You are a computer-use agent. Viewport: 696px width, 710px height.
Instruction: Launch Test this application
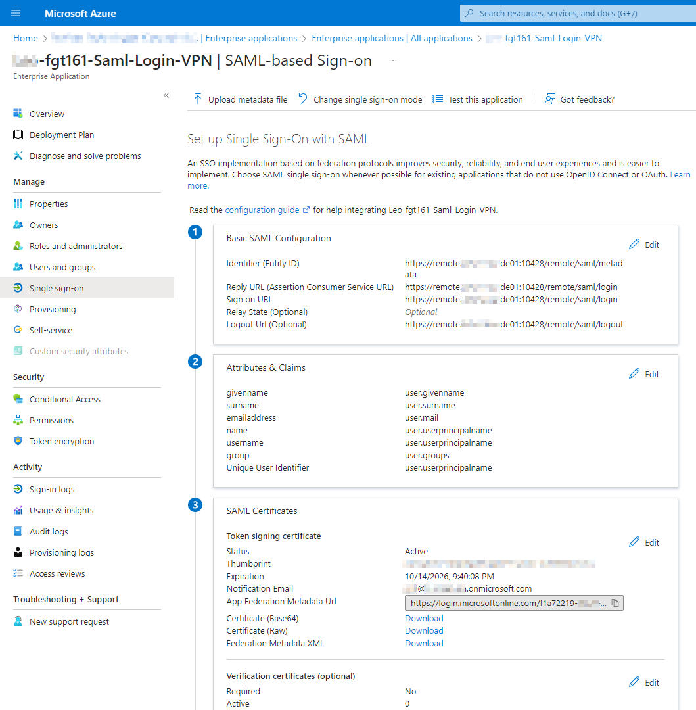pos(437,99)
